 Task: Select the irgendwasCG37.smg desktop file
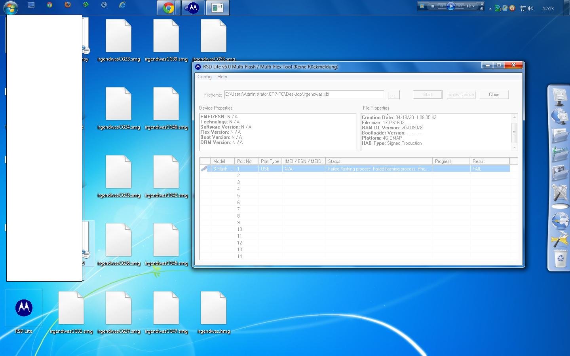coord(119,313)
